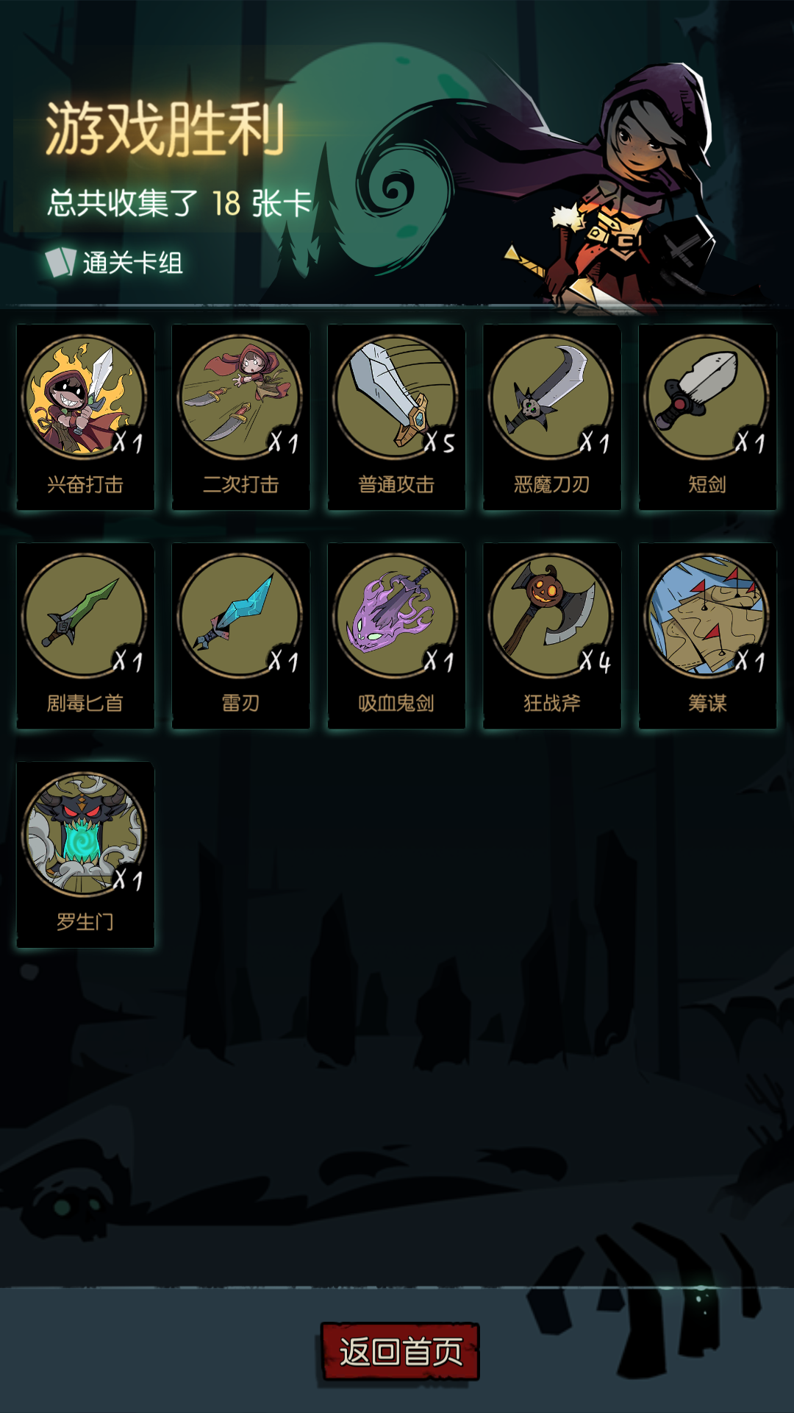Click the card deck icon beside 通关卡组

click(60, 262)
